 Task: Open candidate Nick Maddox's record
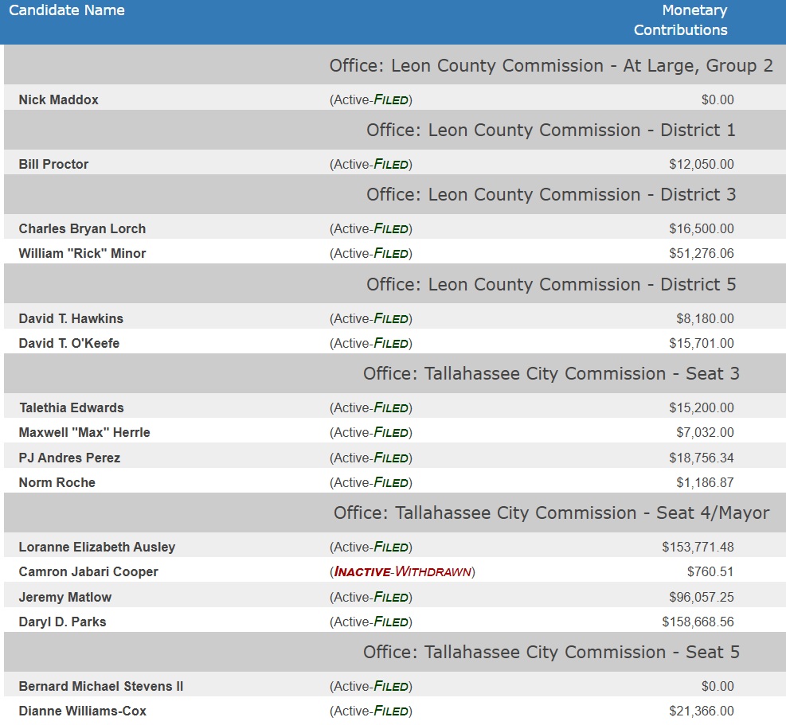pyautogui.click(x=59, y=100)
